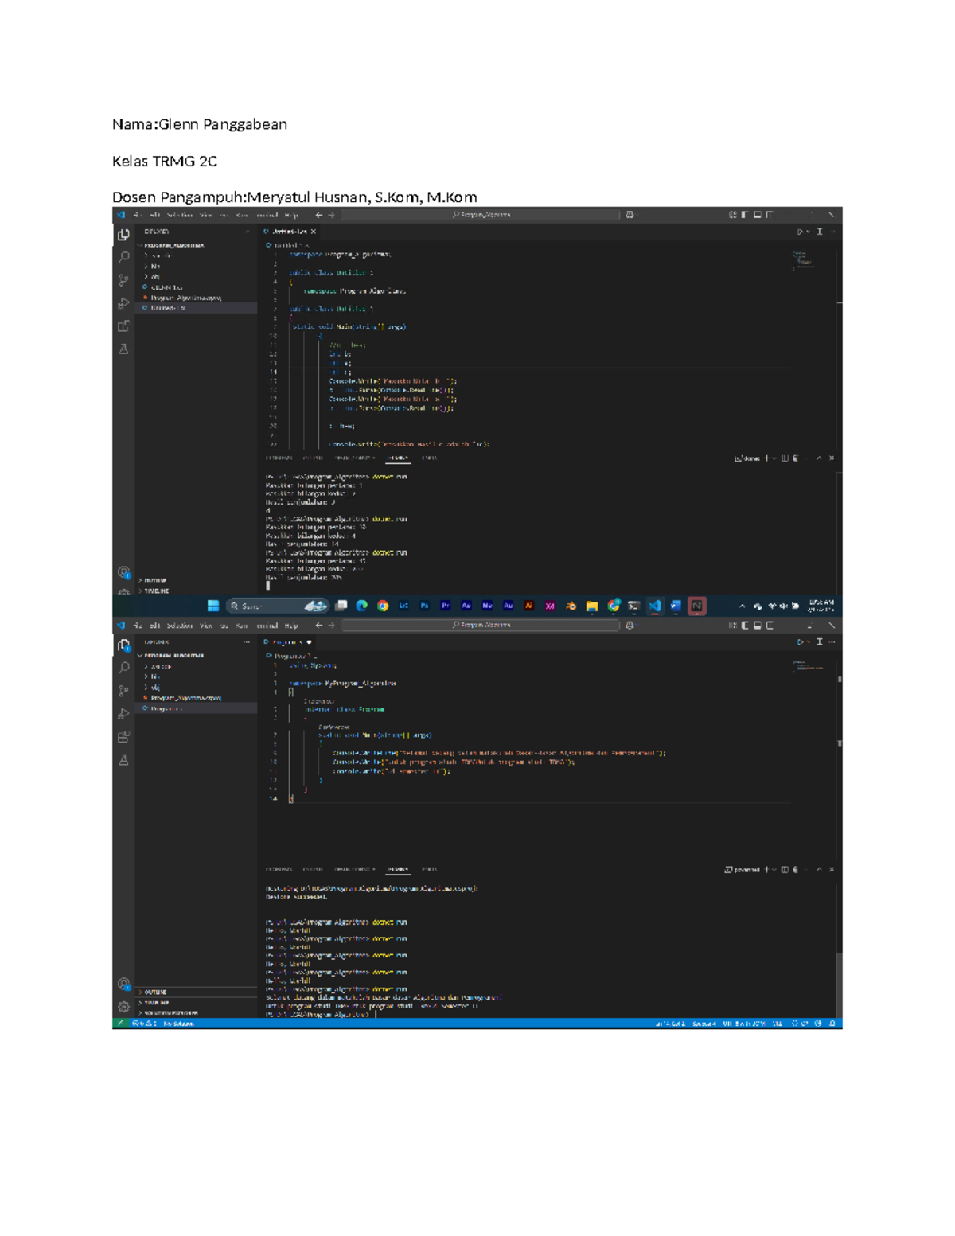Toggle bottom panel in Untitled-1.cs window

[758, 215]
